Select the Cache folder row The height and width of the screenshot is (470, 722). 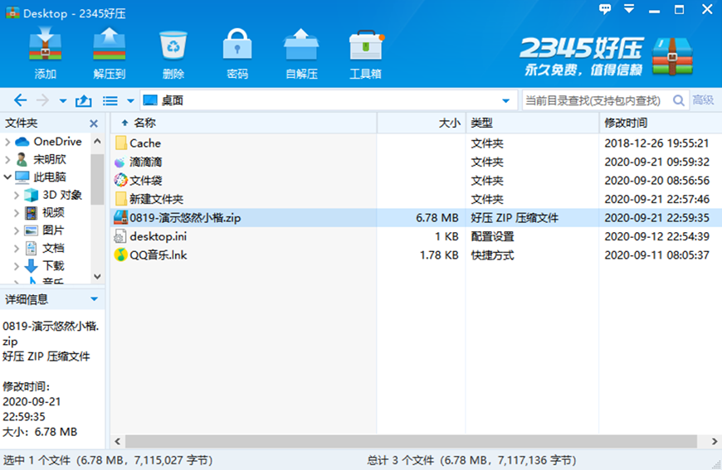(x=417, y=143)
